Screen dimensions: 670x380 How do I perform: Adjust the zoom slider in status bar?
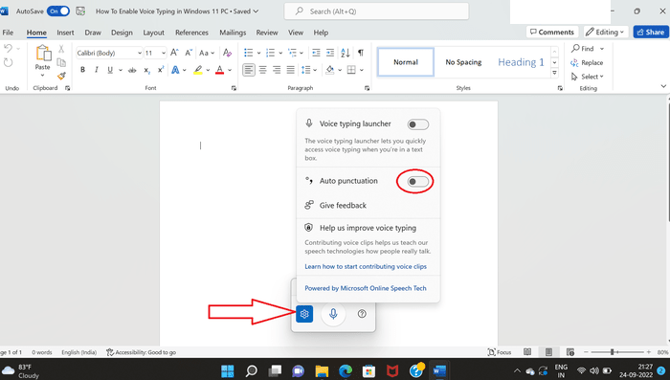pos(612,352)
